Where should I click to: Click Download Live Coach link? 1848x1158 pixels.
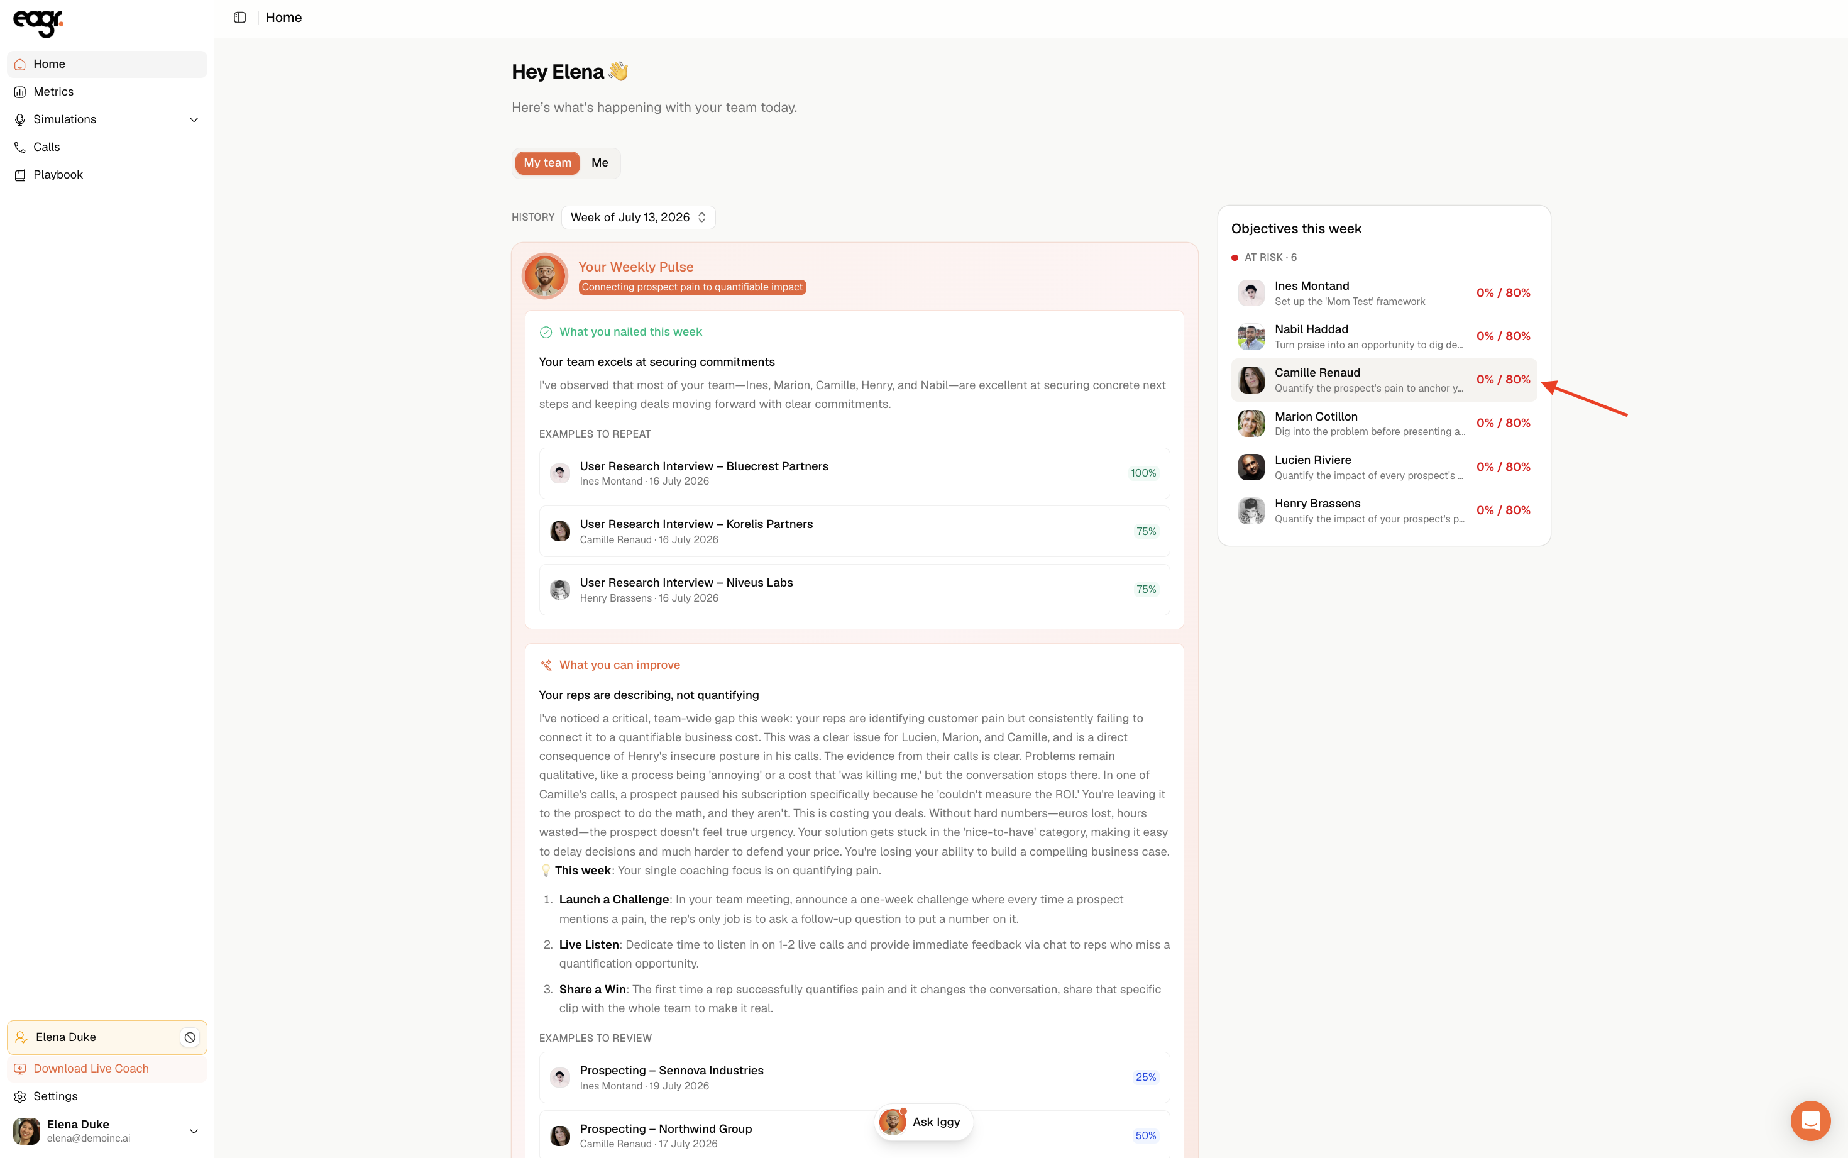107,1068
